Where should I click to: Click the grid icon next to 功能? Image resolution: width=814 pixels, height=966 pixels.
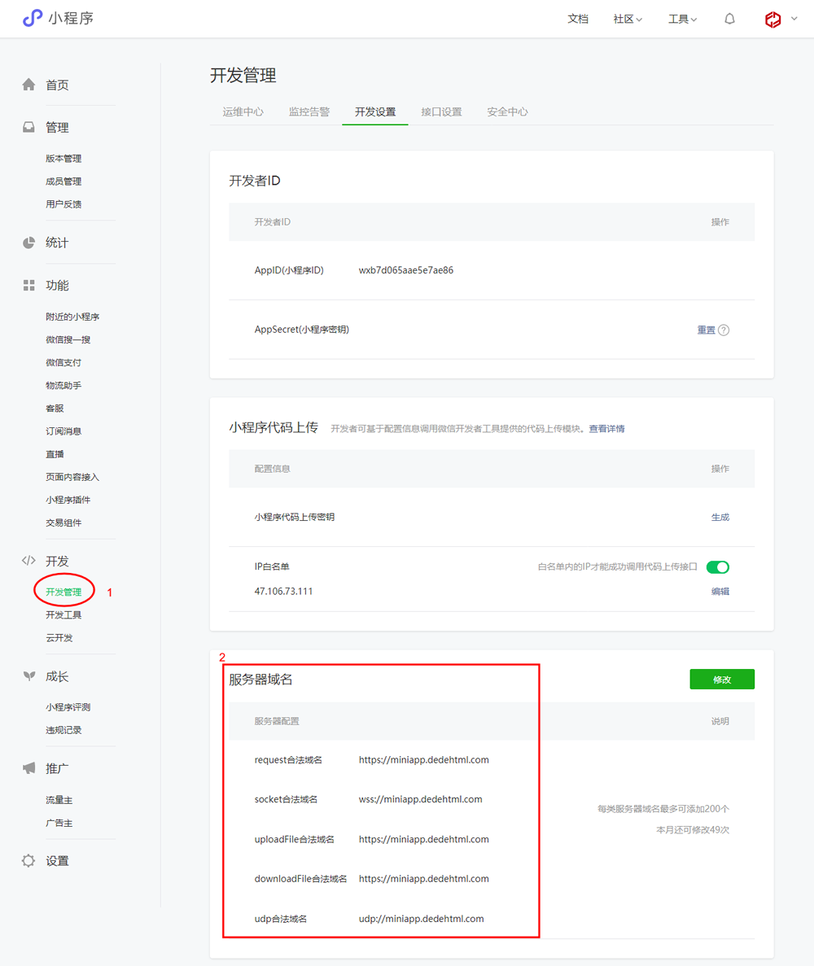[29, 285]
